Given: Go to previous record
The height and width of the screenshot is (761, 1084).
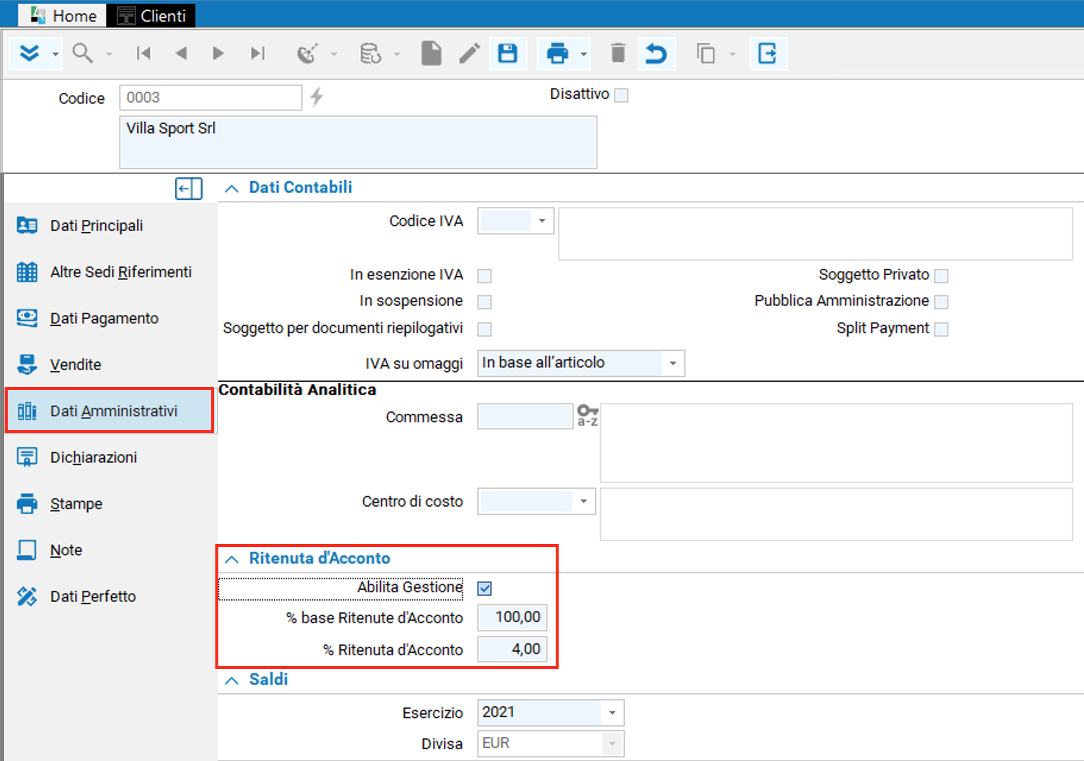Looking at the screenshot, I should click(181, 54).
